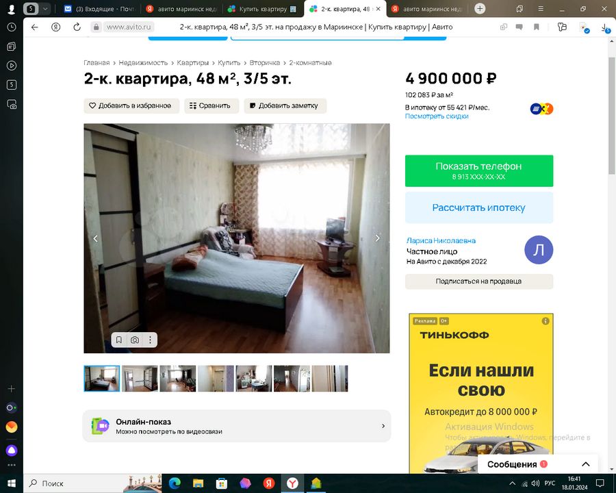Open the Microsoft Edge taskbar icon
Screen dimensions: 616x493
[173, 483]
